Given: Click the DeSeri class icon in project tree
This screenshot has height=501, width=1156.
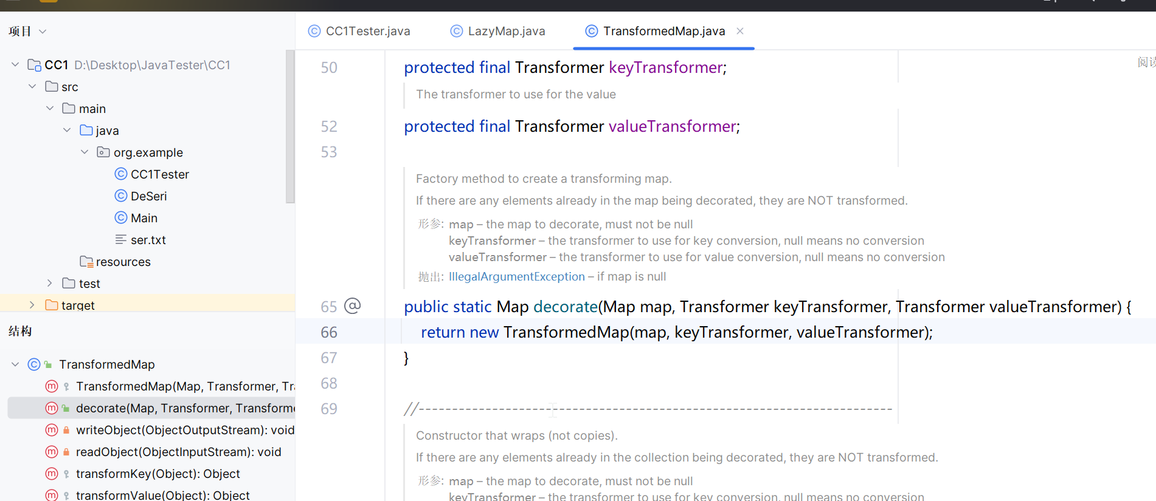Looking at the screenshot, I should (x=121, y=196).
